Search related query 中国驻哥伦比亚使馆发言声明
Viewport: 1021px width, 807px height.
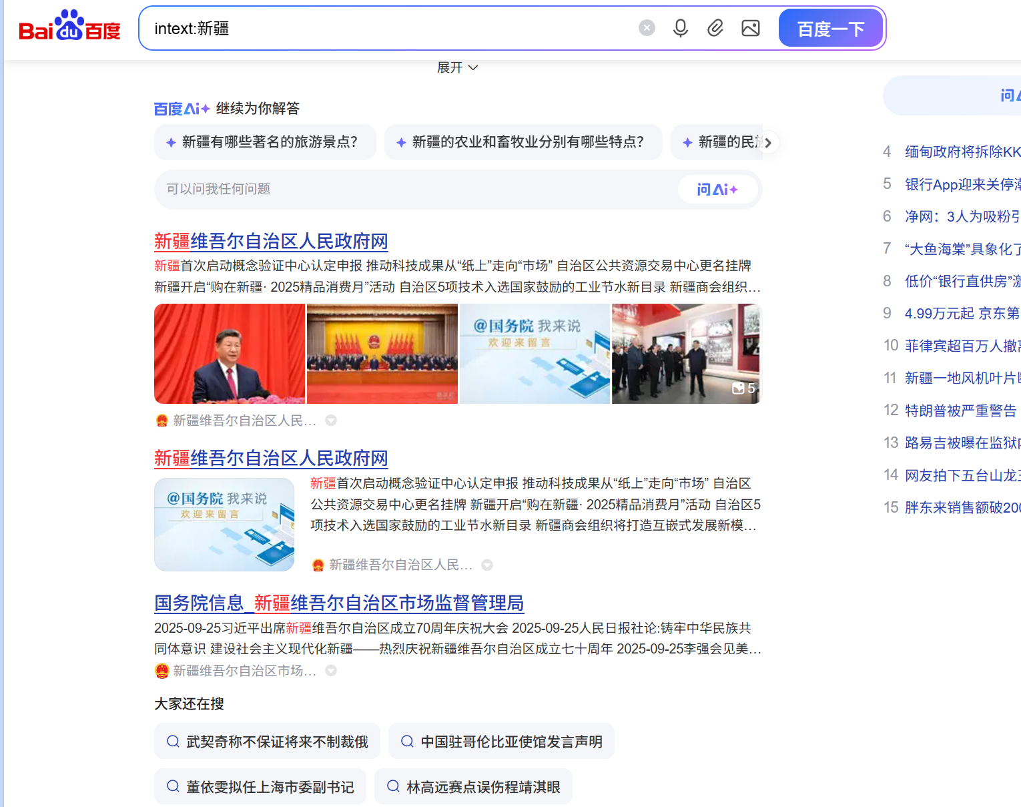[501, 742]
